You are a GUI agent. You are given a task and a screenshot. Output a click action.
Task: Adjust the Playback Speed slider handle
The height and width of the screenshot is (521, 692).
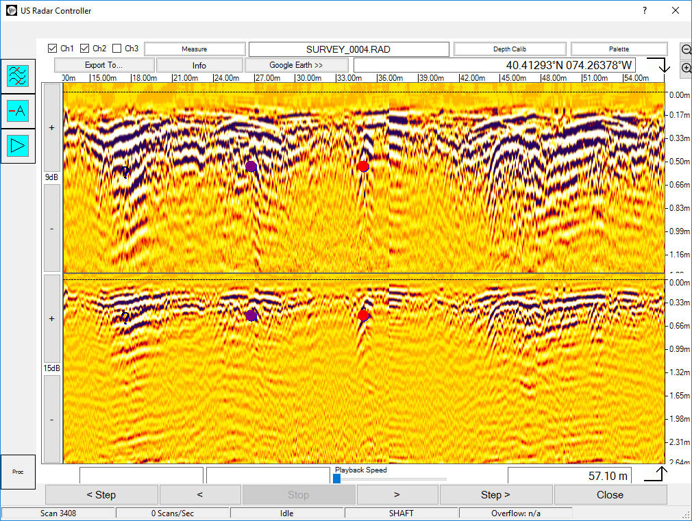click(x=336, y=479)
